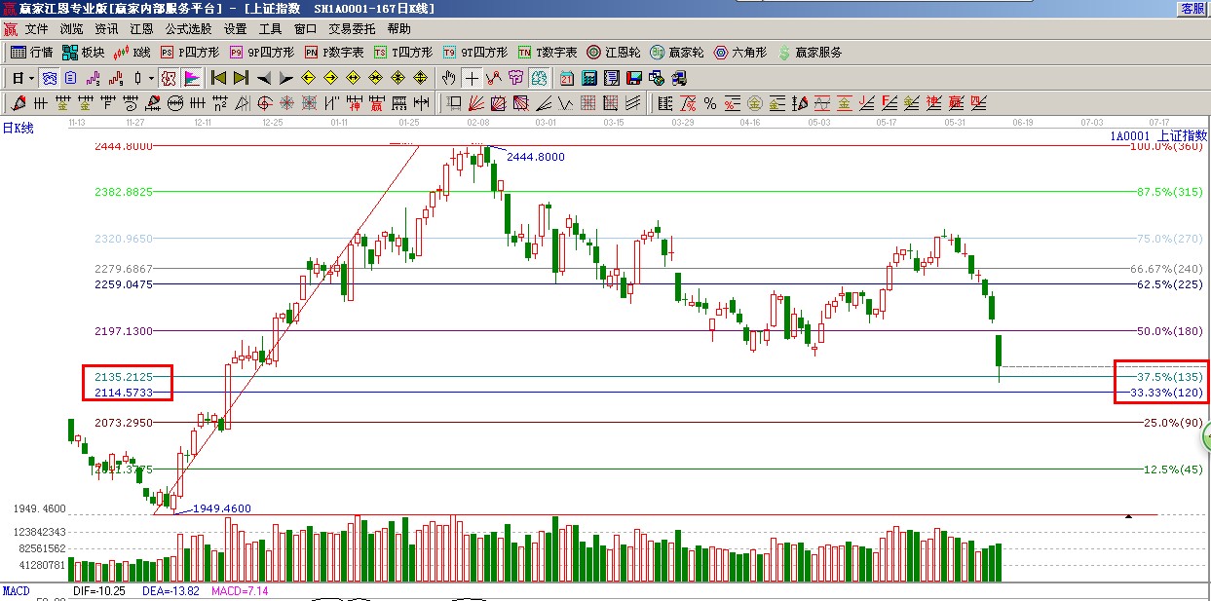
Task: Open the 行情 quotes view
Action: click(31, 53)
